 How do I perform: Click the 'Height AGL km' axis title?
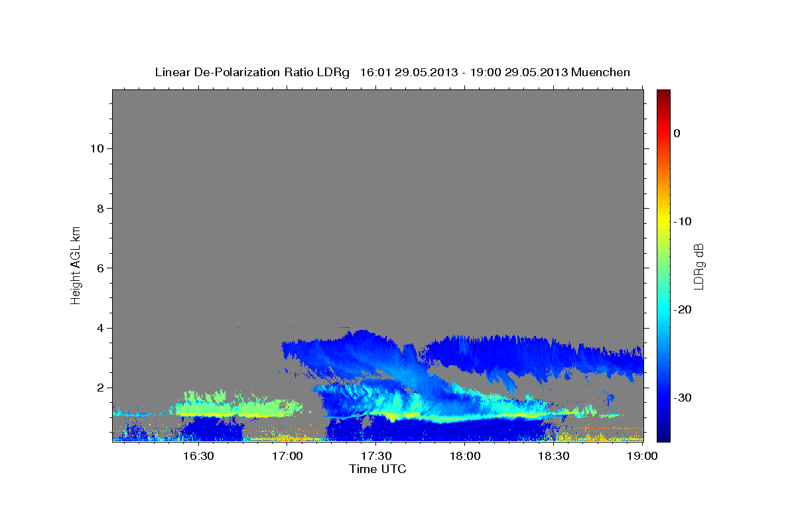click(x=76, y=264)
